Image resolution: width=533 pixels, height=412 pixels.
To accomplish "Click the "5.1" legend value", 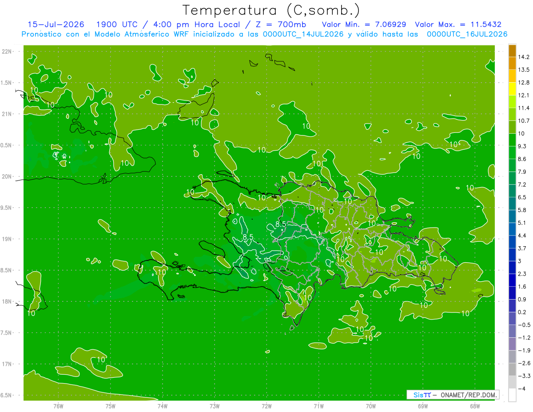I will [522, 223].
